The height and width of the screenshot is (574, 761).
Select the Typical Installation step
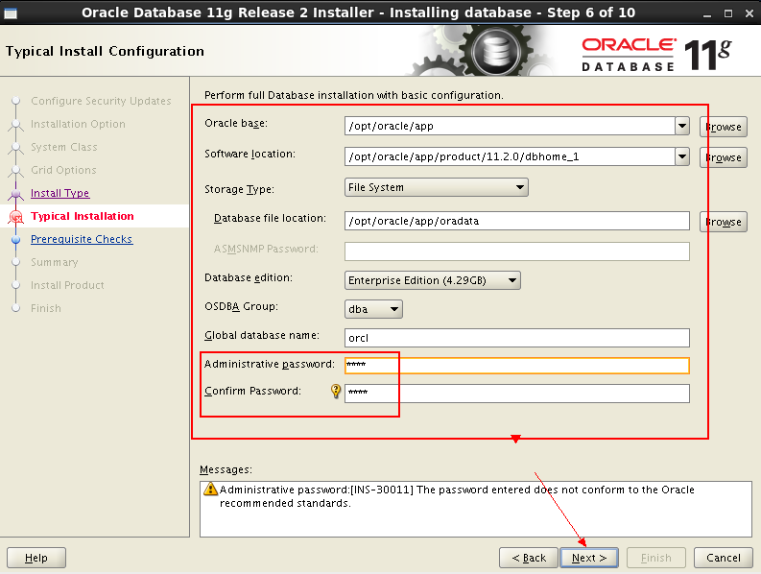83,216
